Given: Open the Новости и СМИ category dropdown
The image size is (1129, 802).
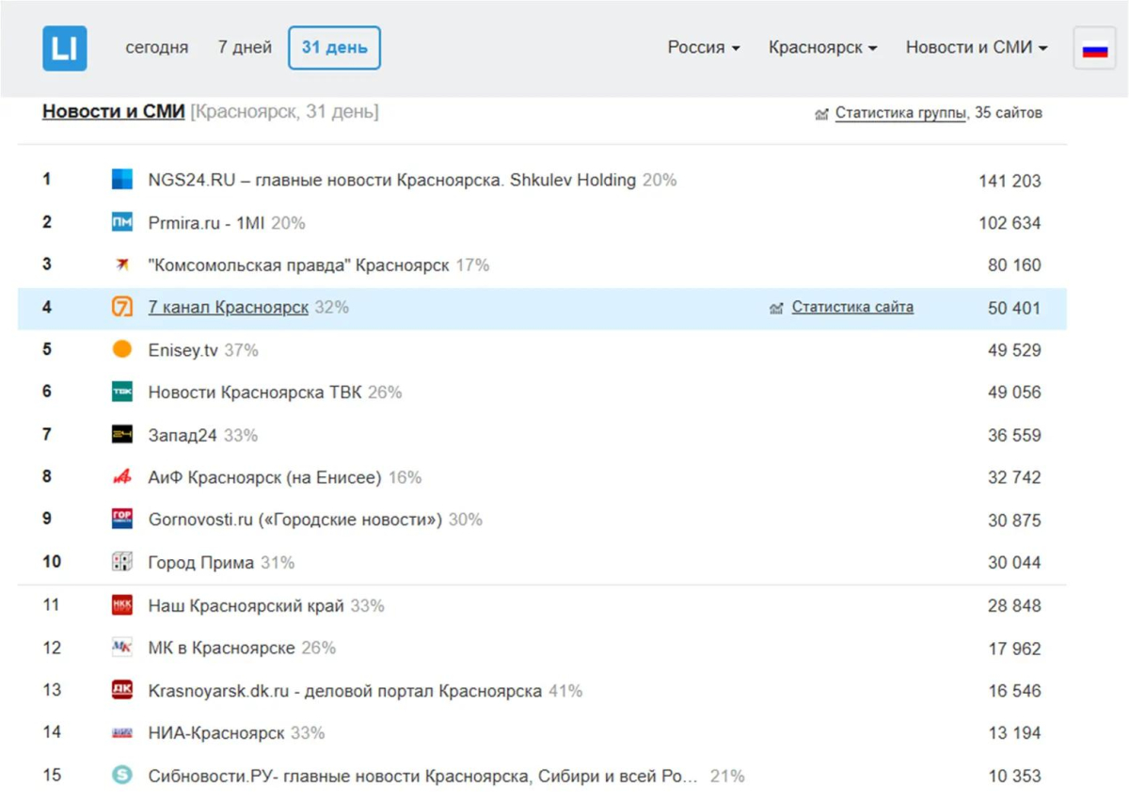Looking at the screenshot, I should pos(977,47).
